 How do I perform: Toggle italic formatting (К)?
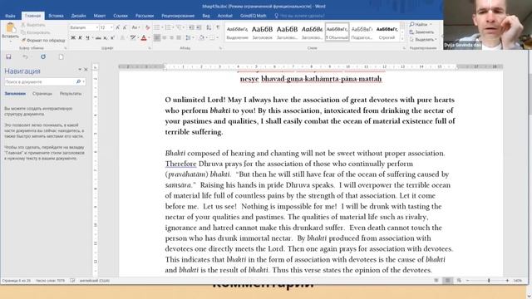[80, 37]
